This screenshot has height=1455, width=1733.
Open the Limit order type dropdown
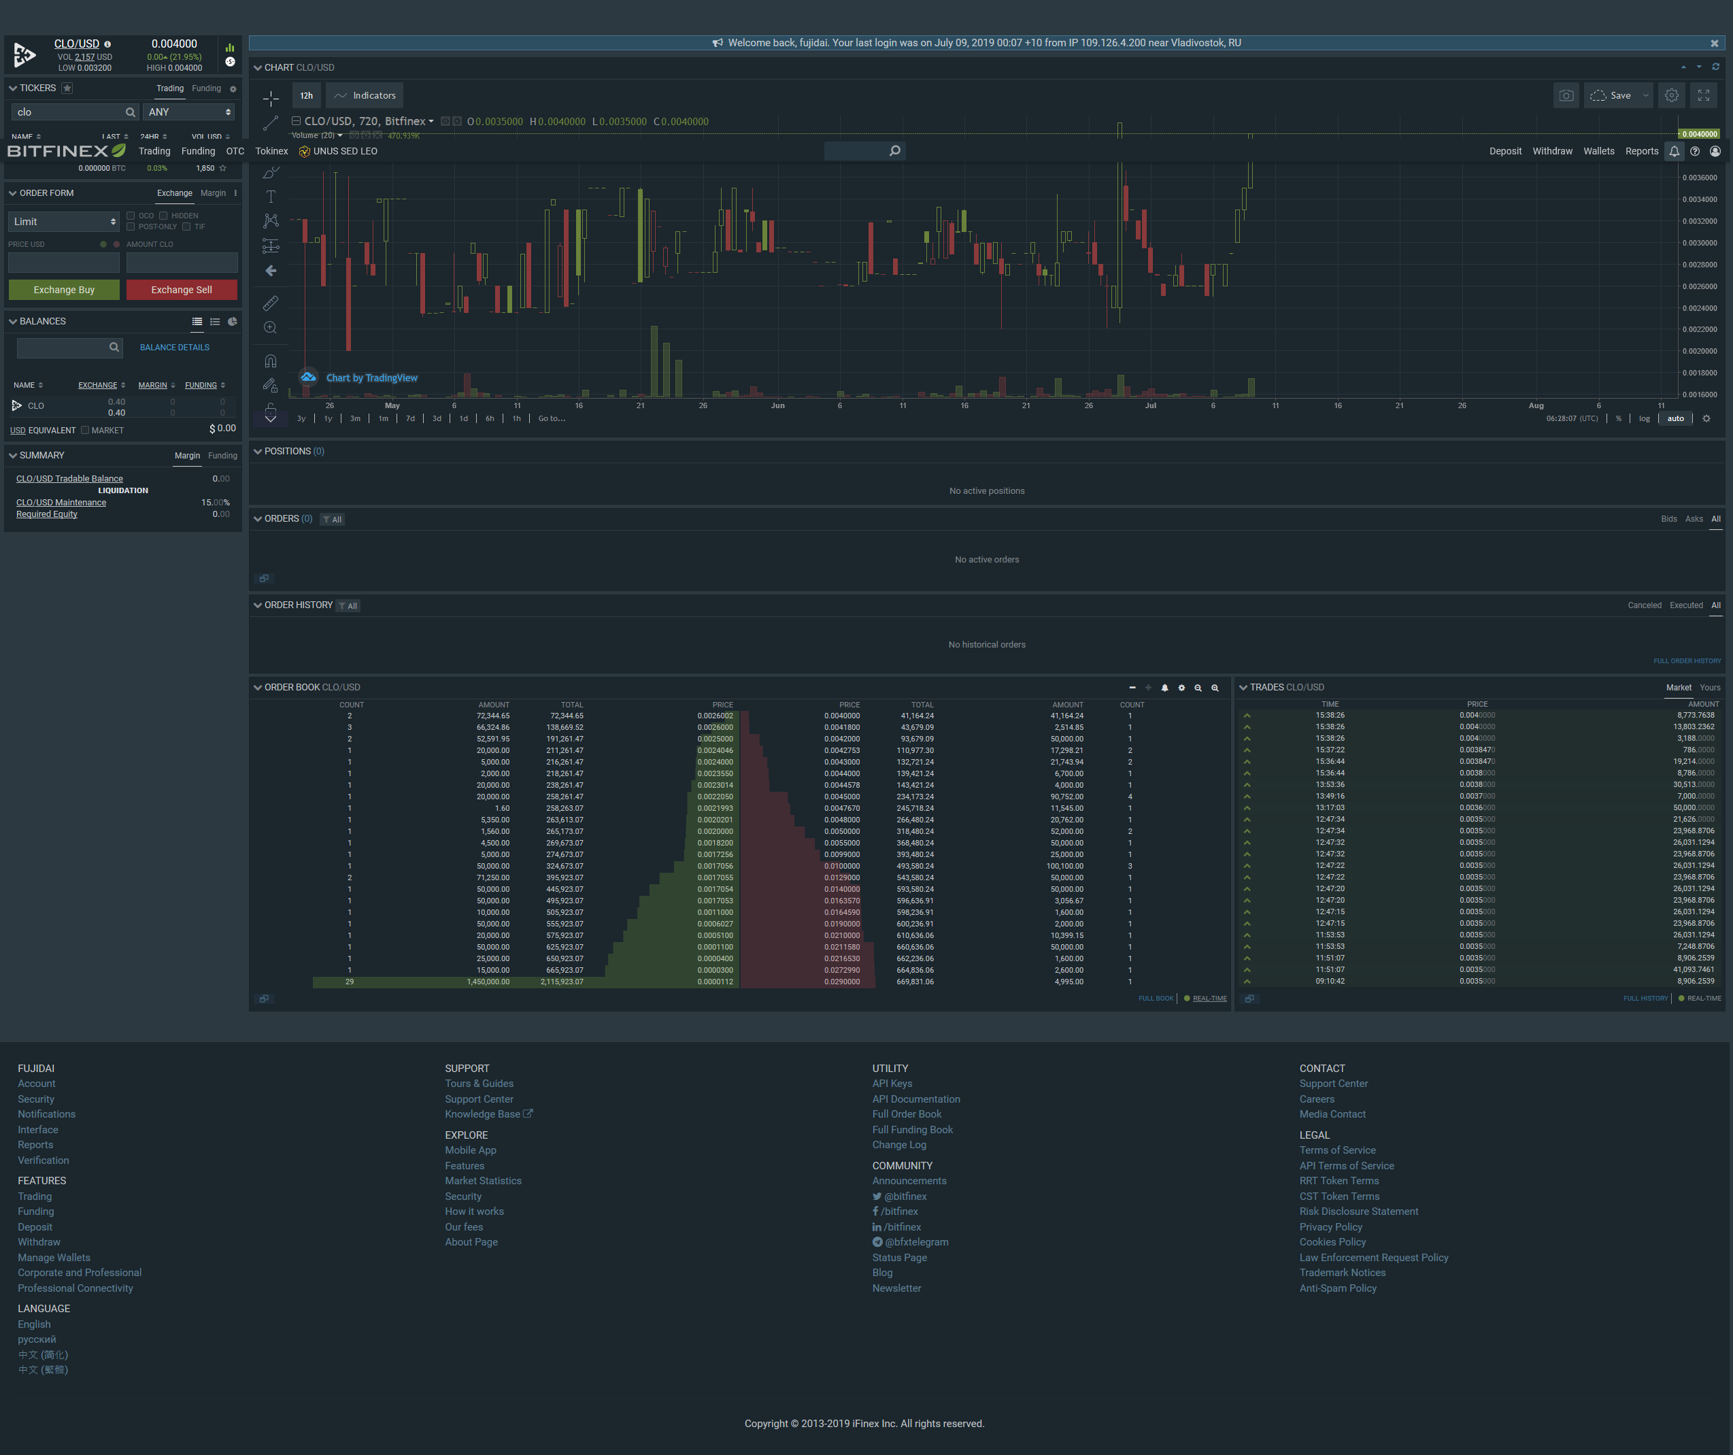pyautogui.click(x=65, y=221)
